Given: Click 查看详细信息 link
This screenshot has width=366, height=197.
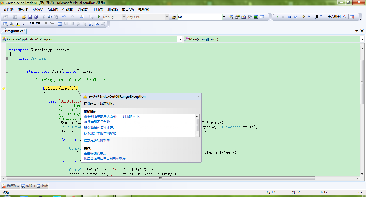Looking at the screenshot, I should (x=95, y=154).
